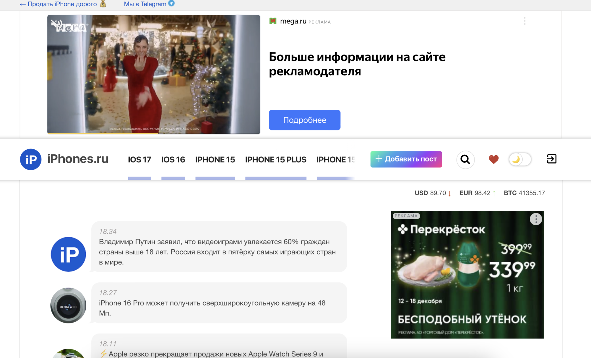
Task: Open the IPHONE 15 tab
Action: coord(215,159)
